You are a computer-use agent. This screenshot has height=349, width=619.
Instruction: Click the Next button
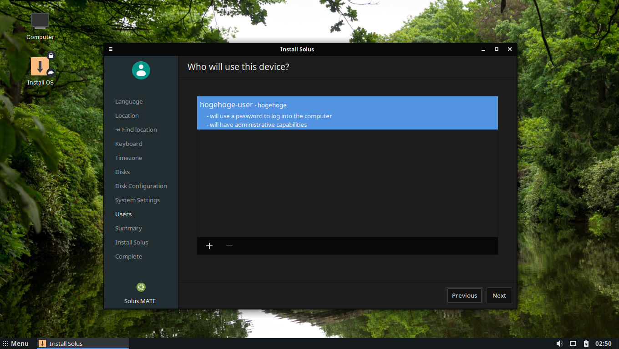[499, 295]
